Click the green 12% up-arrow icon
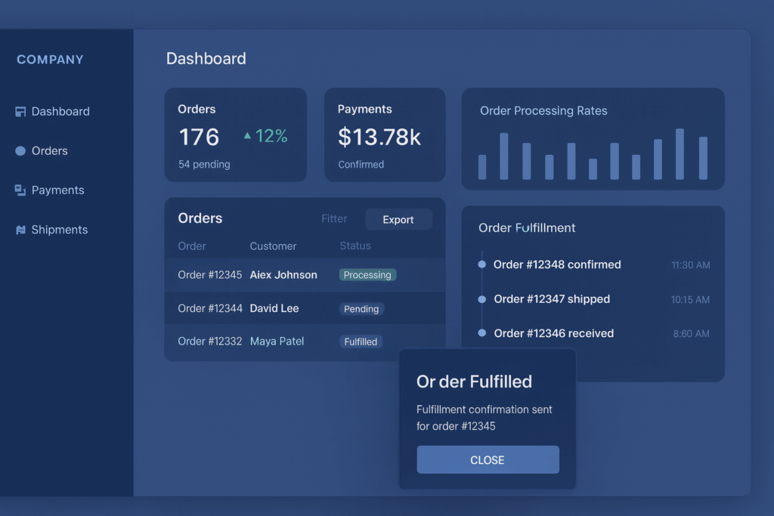The width and height of the screenshot is (774, 516). point(247,136)
